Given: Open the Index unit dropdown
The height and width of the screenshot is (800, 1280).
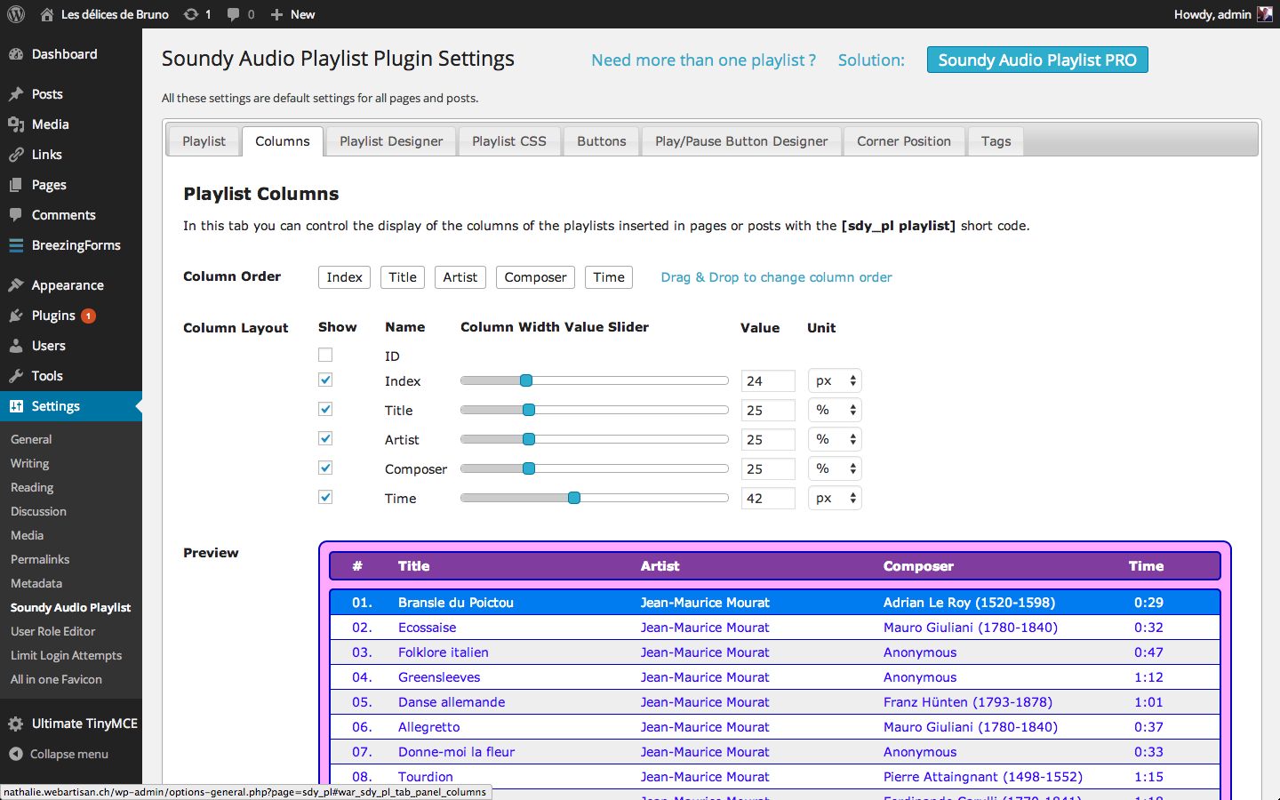Looking at the screenshot, I should point(835,380).
